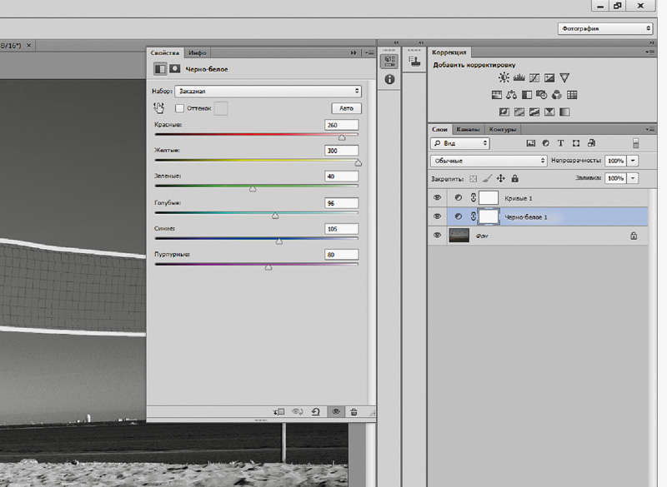The height and width of the screenshot is (487, 667).
Task: Click the clip to layer icon
Action: (x=279, y=411)
